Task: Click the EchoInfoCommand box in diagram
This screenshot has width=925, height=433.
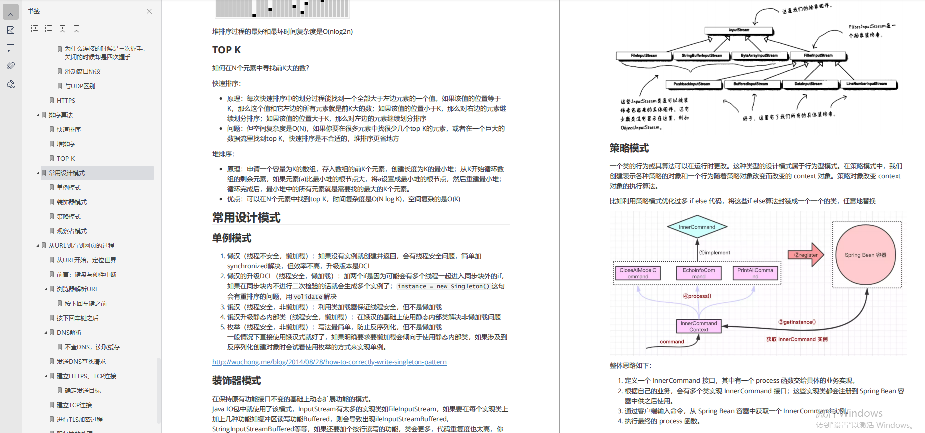Action: 699,273
